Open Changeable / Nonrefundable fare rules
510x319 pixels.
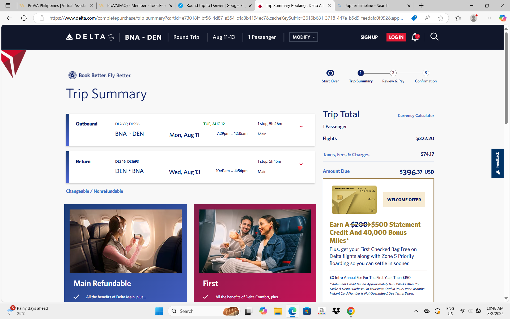[94, 191]
